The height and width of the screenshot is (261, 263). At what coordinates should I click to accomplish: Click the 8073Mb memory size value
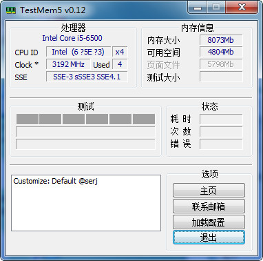(221, 40)
